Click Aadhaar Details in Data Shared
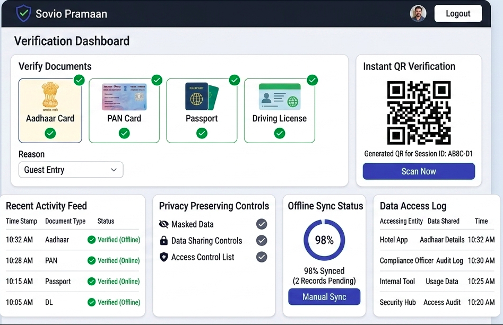This screenshot has width=503, height=325. coord(442,240)
